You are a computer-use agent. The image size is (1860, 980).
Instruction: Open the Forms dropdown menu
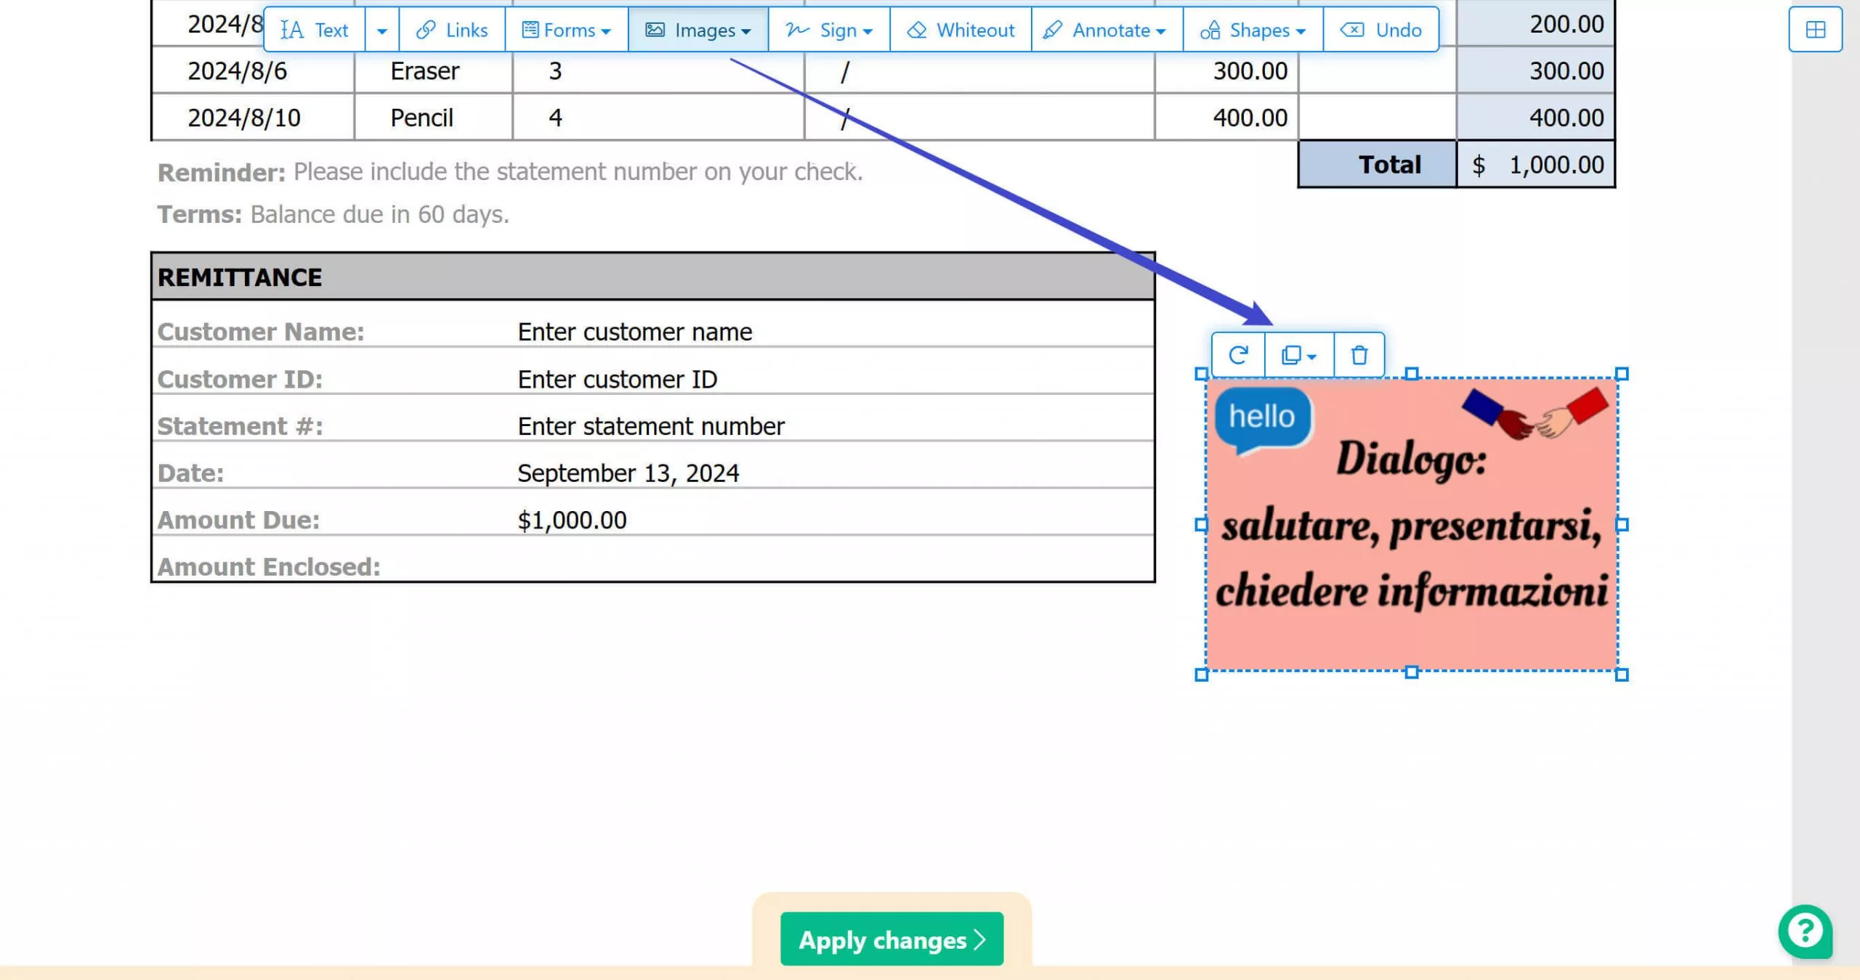pyautogui.click(x=567, y=30)
